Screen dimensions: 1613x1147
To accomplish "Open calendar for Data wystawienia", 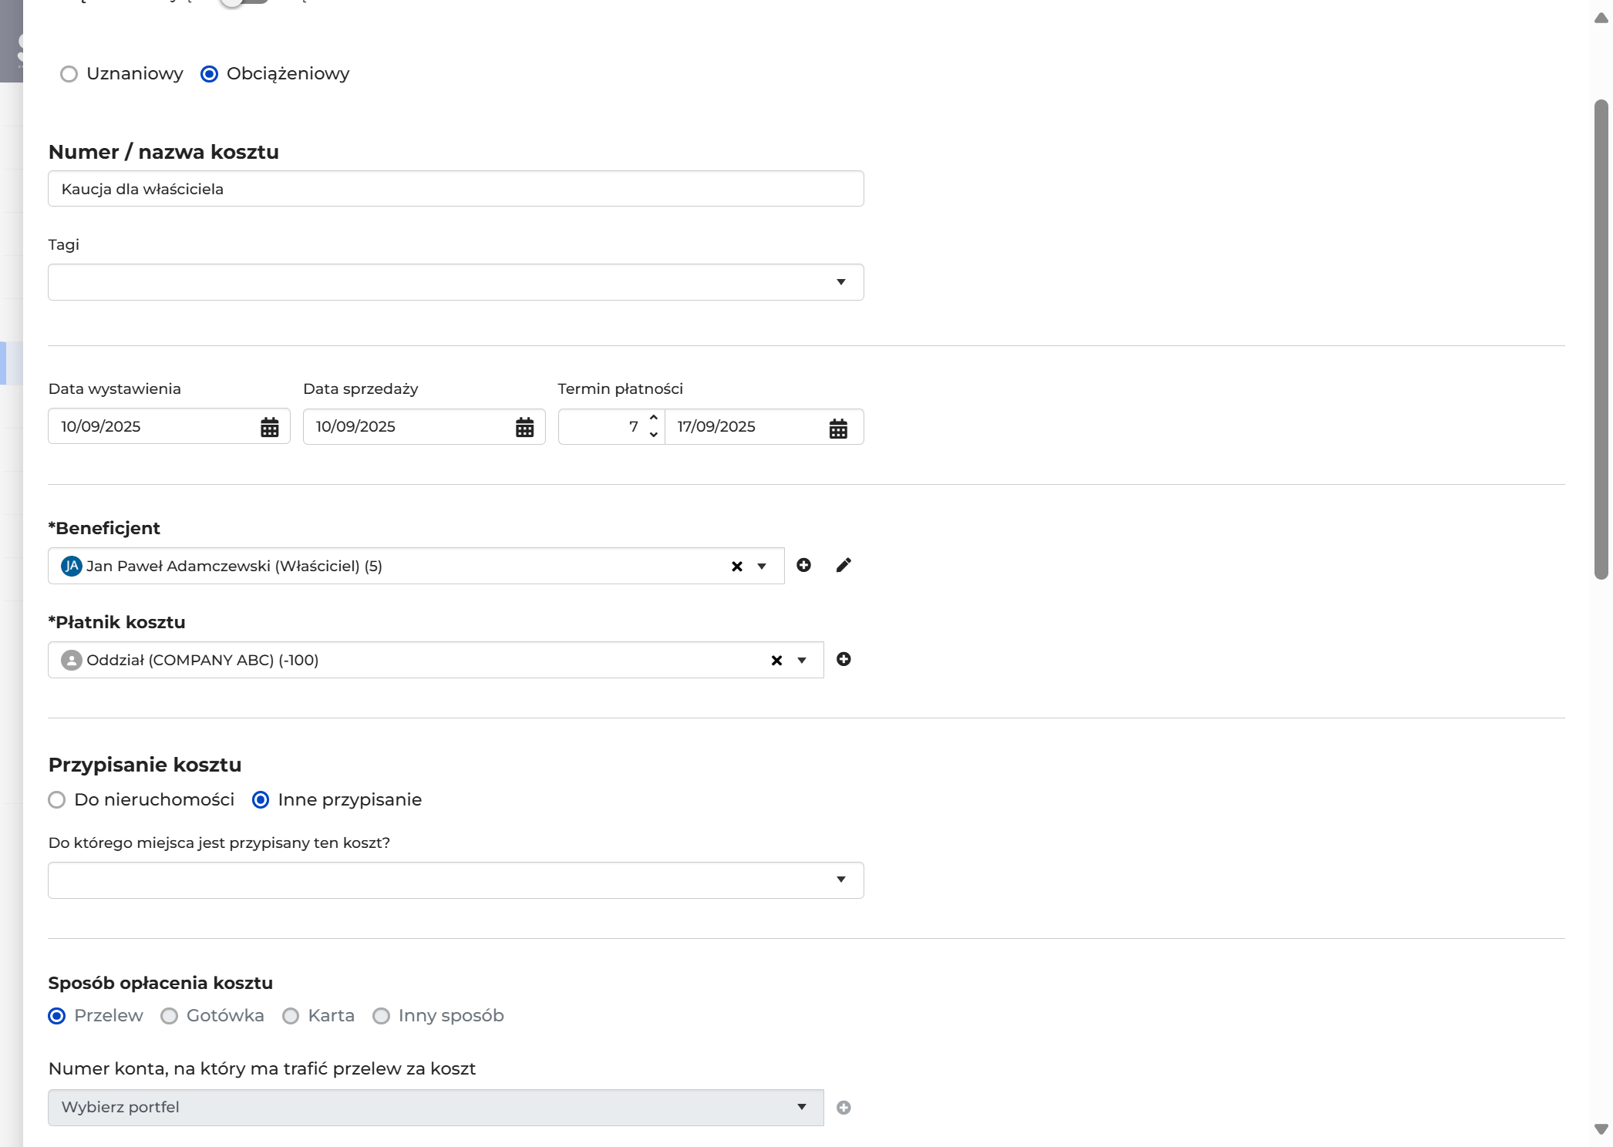I will coord(269,427).
